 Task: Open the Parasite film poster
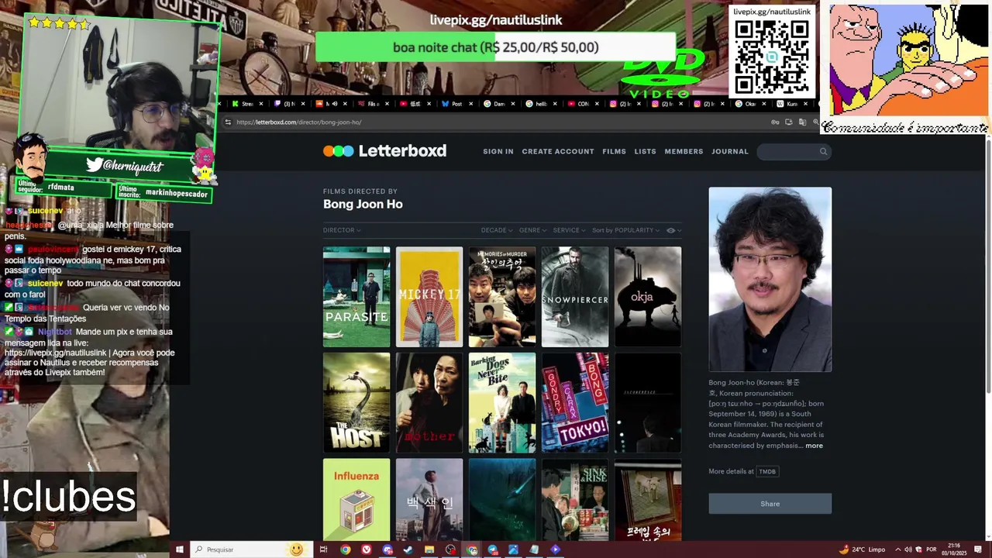pos(356,297)
